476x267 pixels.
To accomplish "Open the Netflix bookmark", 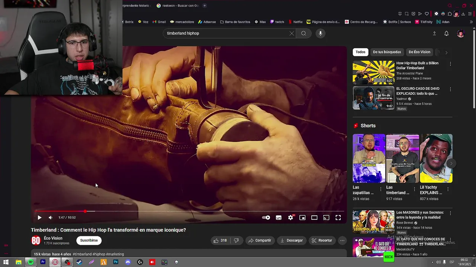I will coord(296,22).
